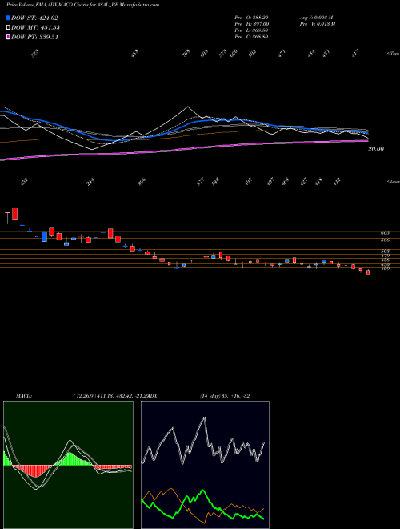Click the Pre V: 0.013 M value
Screen dimensions: 400x529
pos(317,24)
